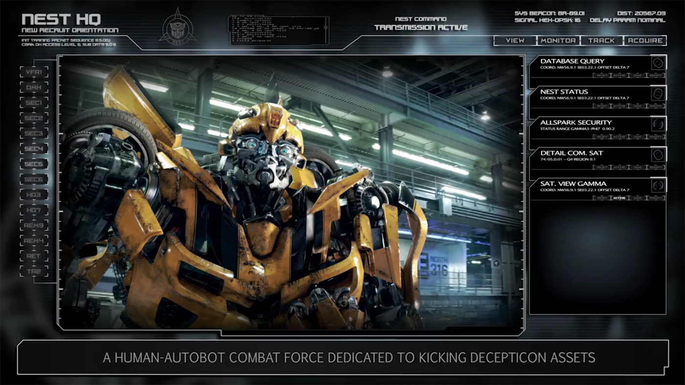Click the NEST STATUS title
Screen dimensions: 685x385
(x=564, y=92)
